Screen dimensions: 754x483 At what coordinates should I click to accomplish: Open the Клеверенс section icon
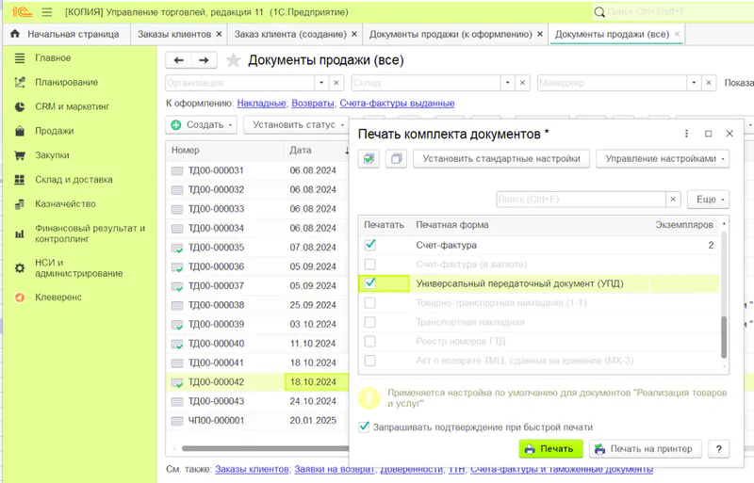(19, 297)
